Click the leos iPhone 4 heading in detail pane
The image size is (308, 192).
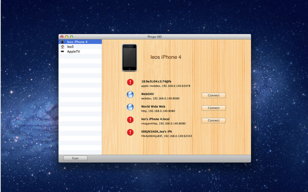166,57
